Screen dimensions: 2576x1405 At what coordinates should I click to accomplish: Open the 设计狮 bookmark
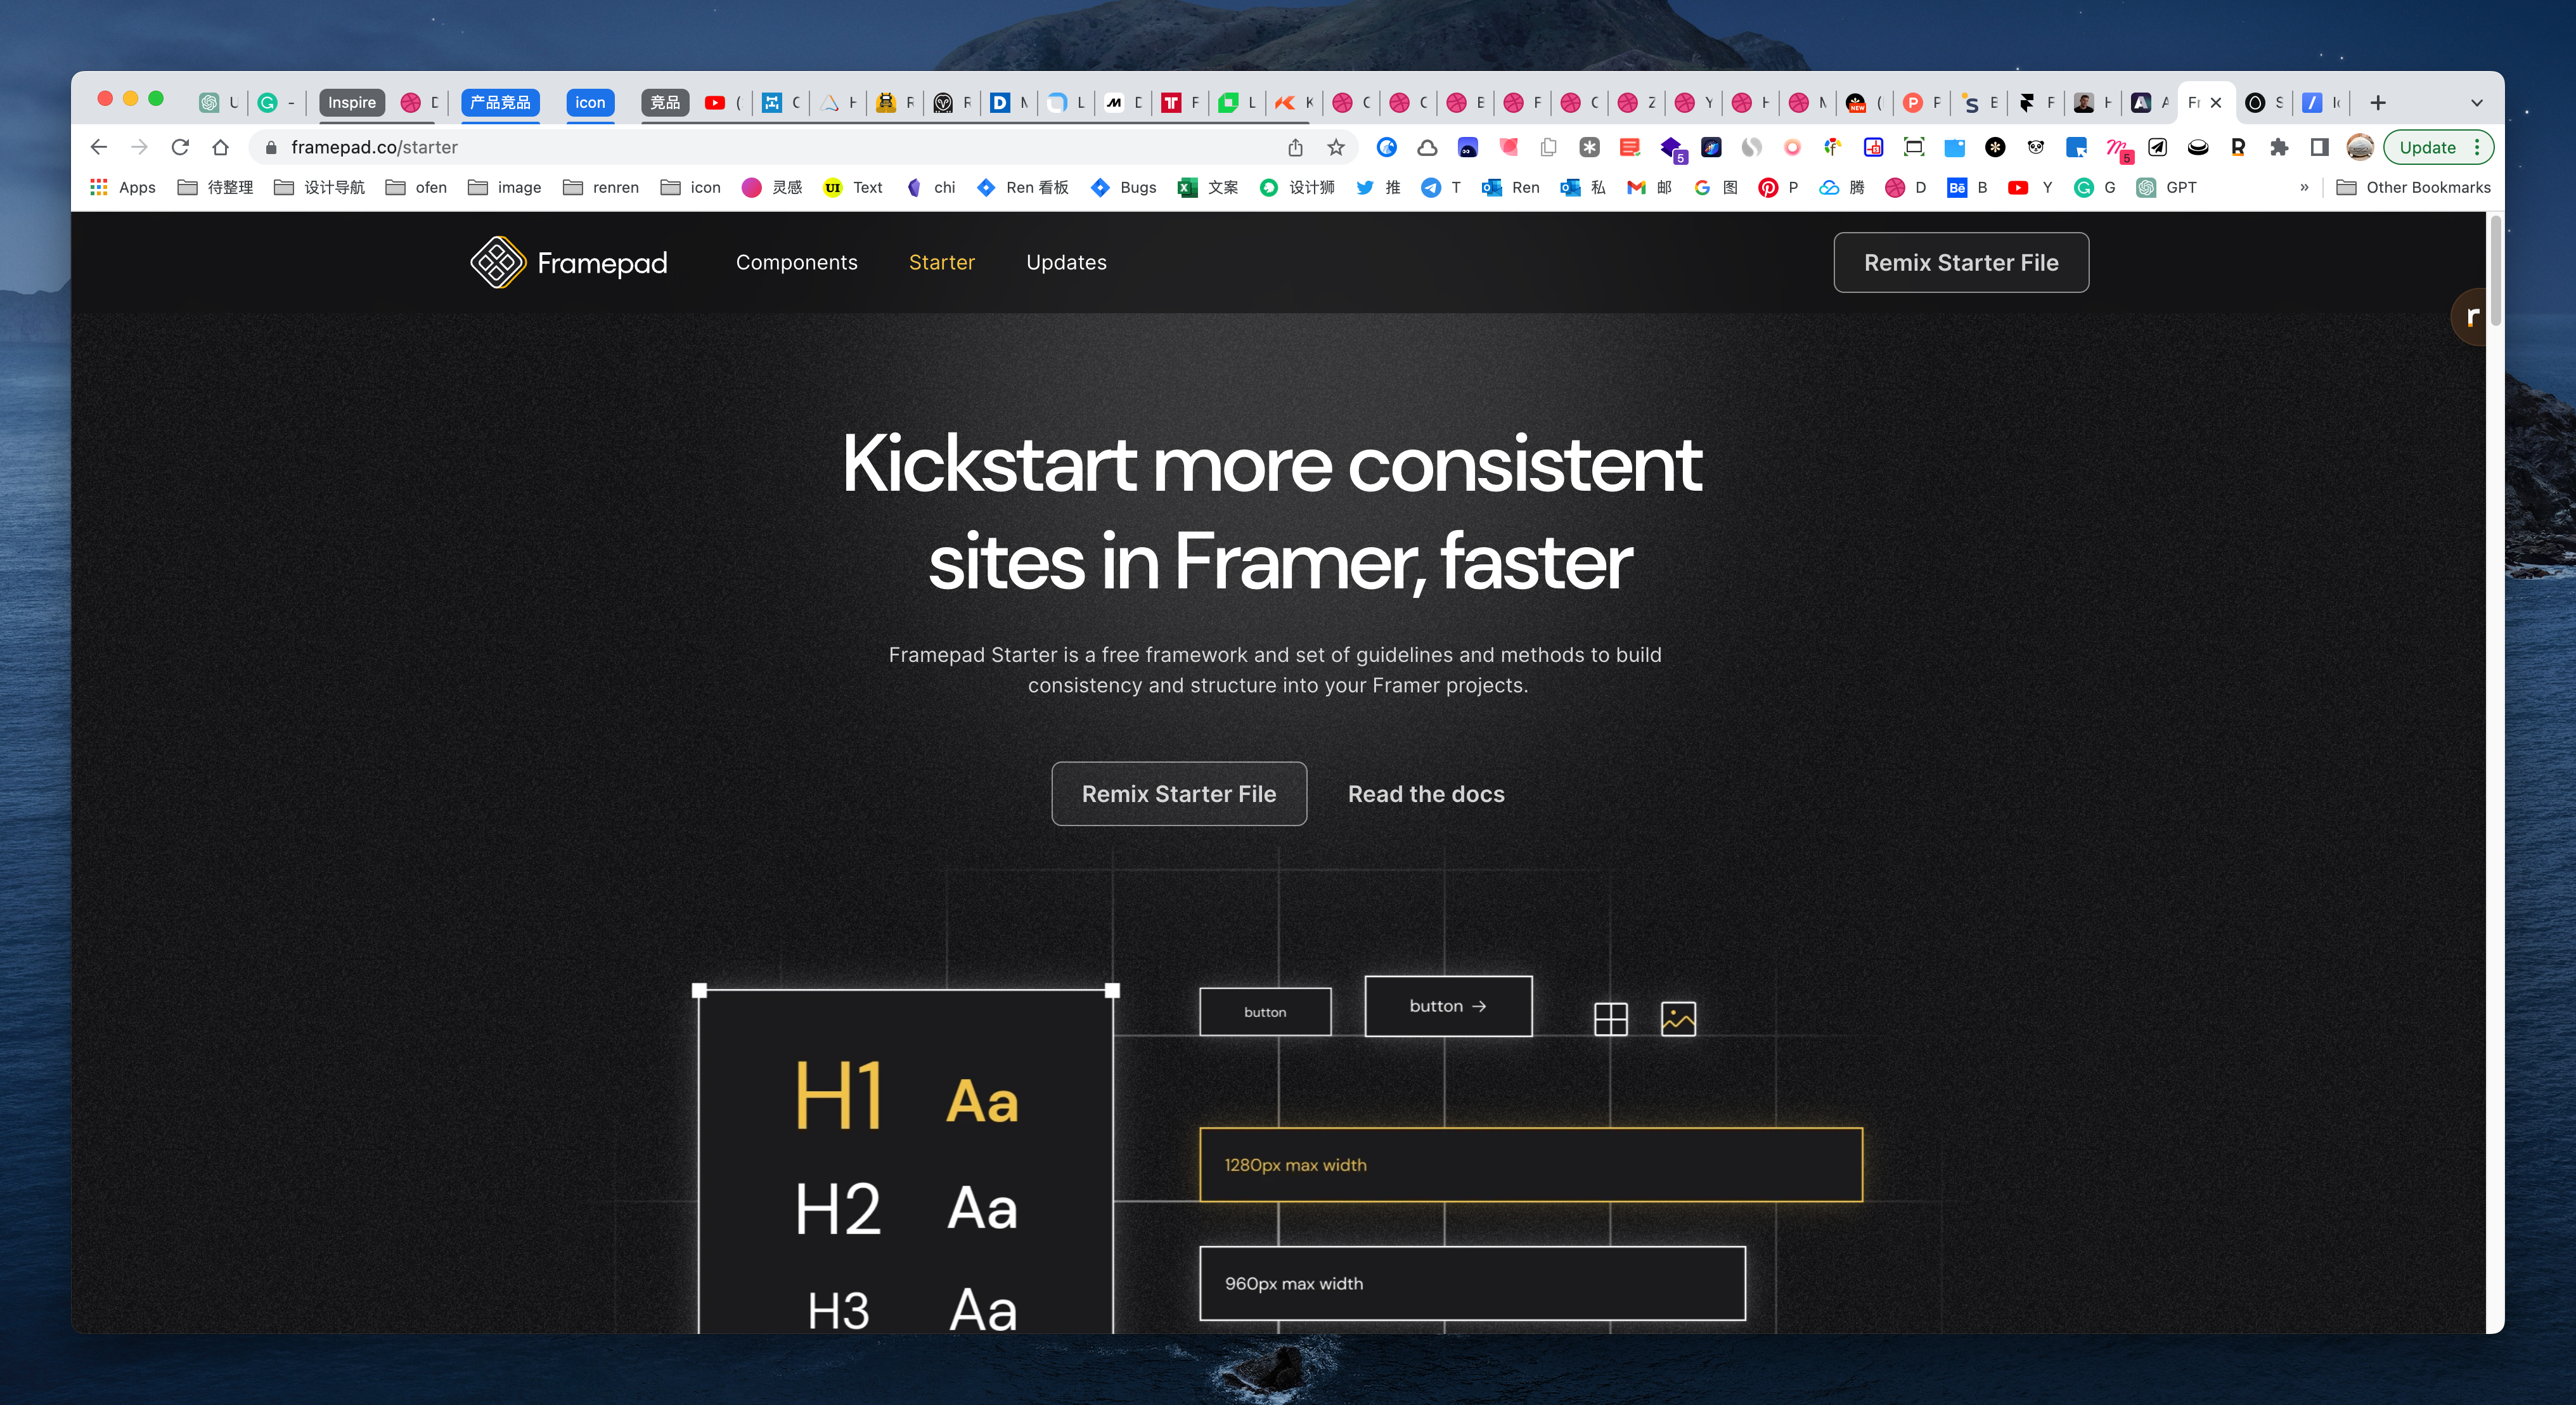(1297, 187)
